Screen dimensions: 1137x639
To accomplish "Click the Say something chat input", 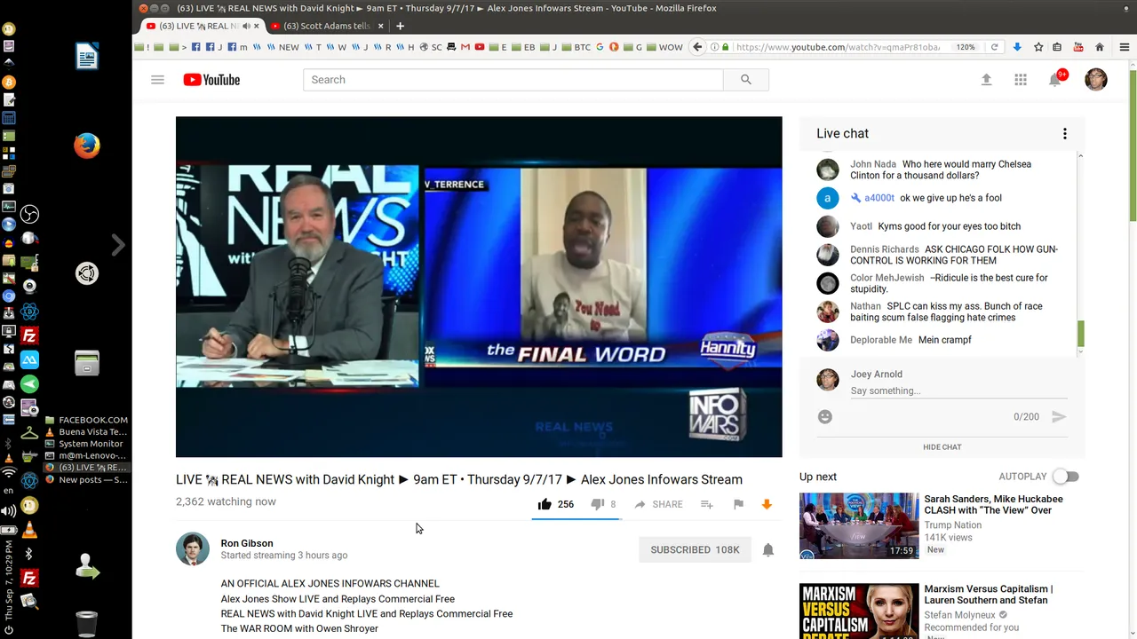I will tap(958, 390).
